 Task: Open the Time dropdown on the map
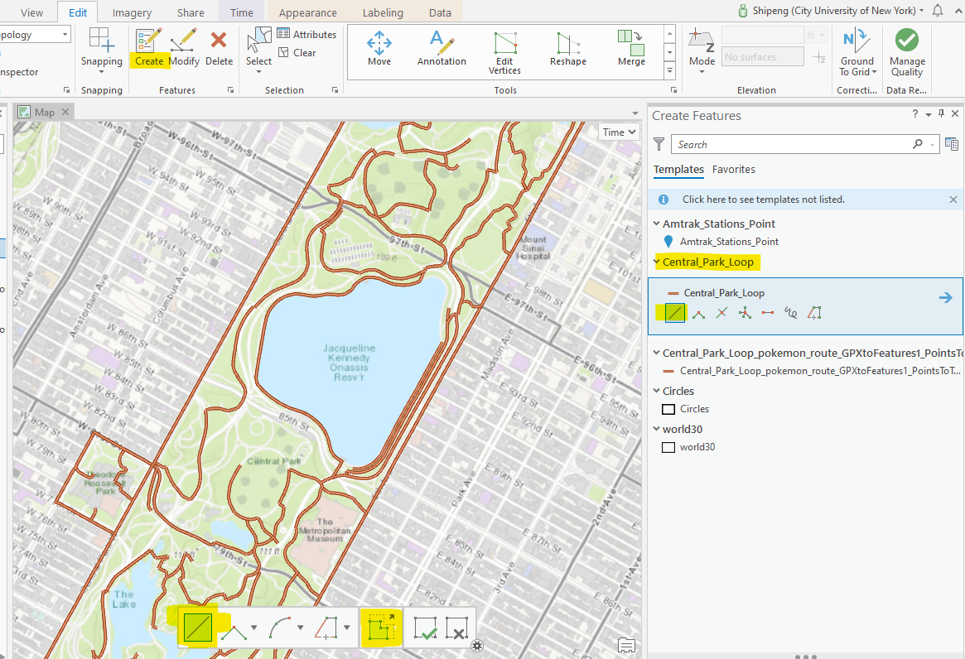pos(619,132)
